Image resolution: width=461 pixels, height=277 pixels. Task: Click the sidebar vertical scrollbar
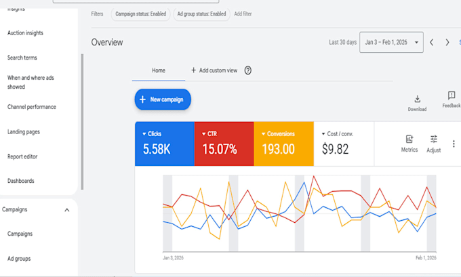(x=82, y=122)
